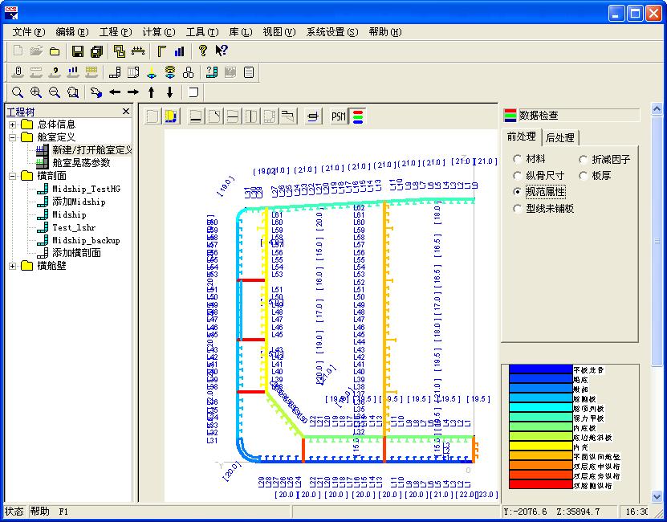Image resolution: width=667 pixels, height=522 pixels.
Task: Open the 计算(C) menu
Action: [x=158, y=32]
